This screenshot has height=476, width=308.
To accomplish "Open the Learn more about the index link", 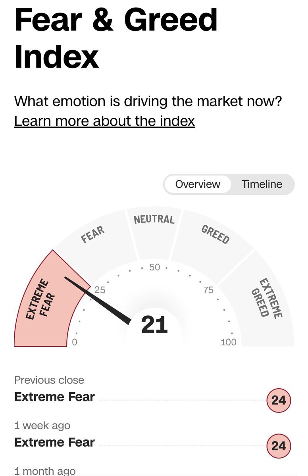I will pyautogui.click(x=104, y=121).
